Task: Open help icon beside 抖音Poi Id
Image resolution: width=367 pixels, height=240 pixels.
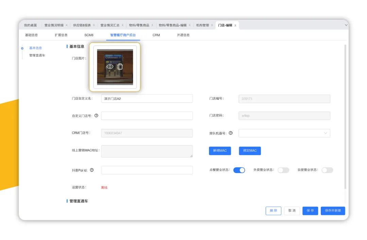Action: (x=92, y=170)
